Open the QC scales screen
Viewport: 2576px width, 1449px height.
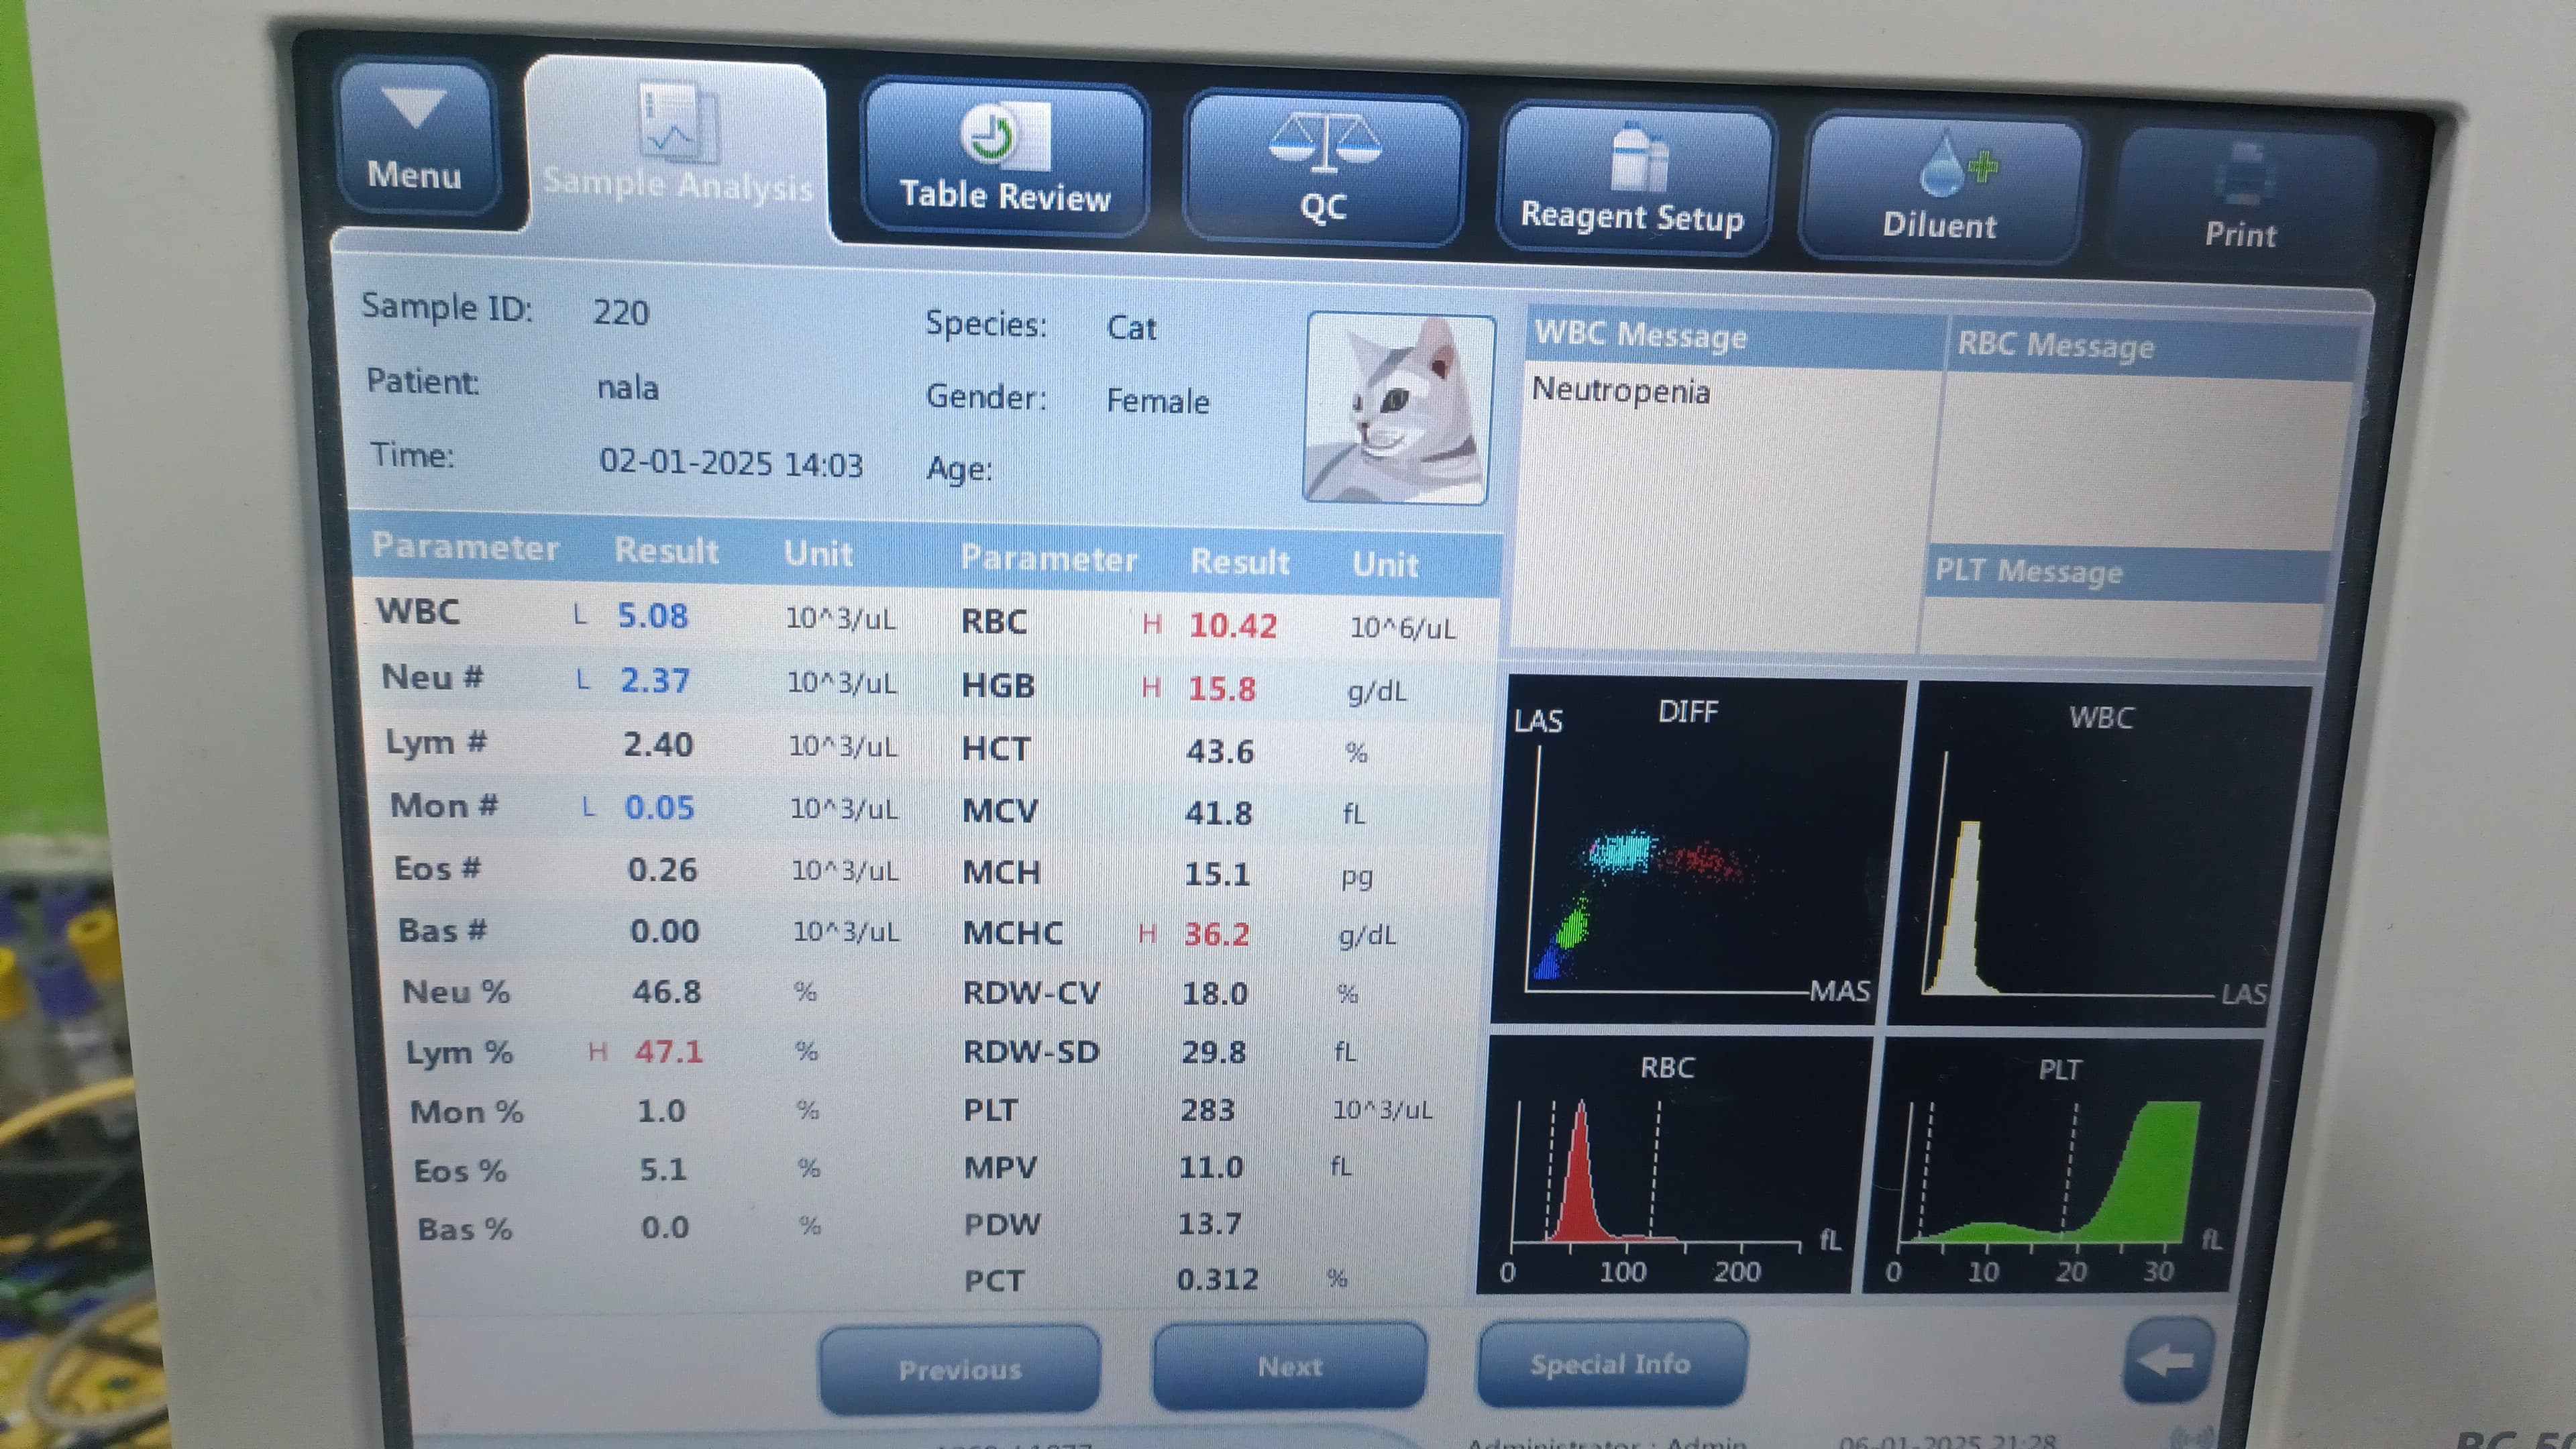[x=1324, y=169]
